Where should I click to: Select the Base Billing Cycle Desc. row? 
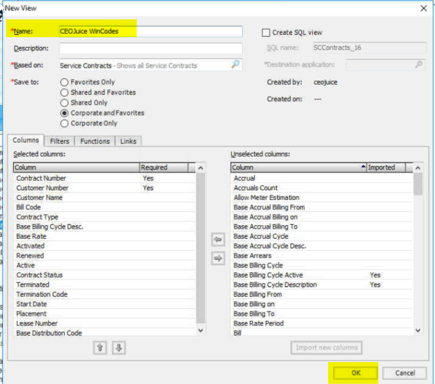pos(104,227)
